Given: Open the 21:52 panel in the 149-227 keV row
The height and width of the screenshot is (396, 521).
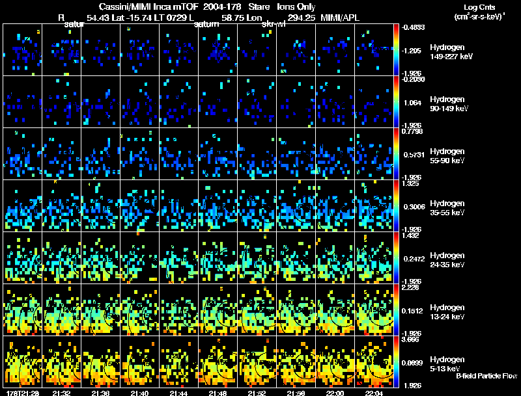Looking at the screenshot, I should 257,50.
